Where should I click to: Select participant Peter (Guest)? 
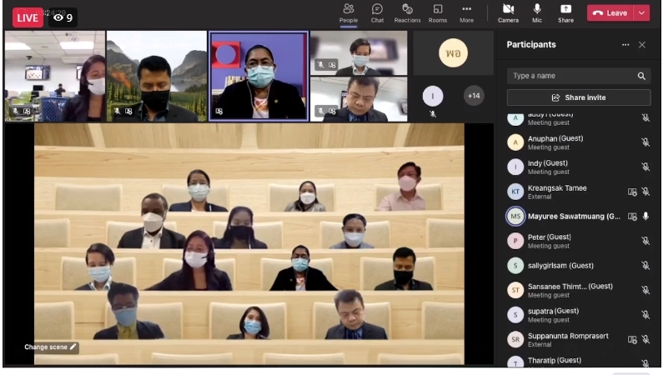click(x=579, y=241)
